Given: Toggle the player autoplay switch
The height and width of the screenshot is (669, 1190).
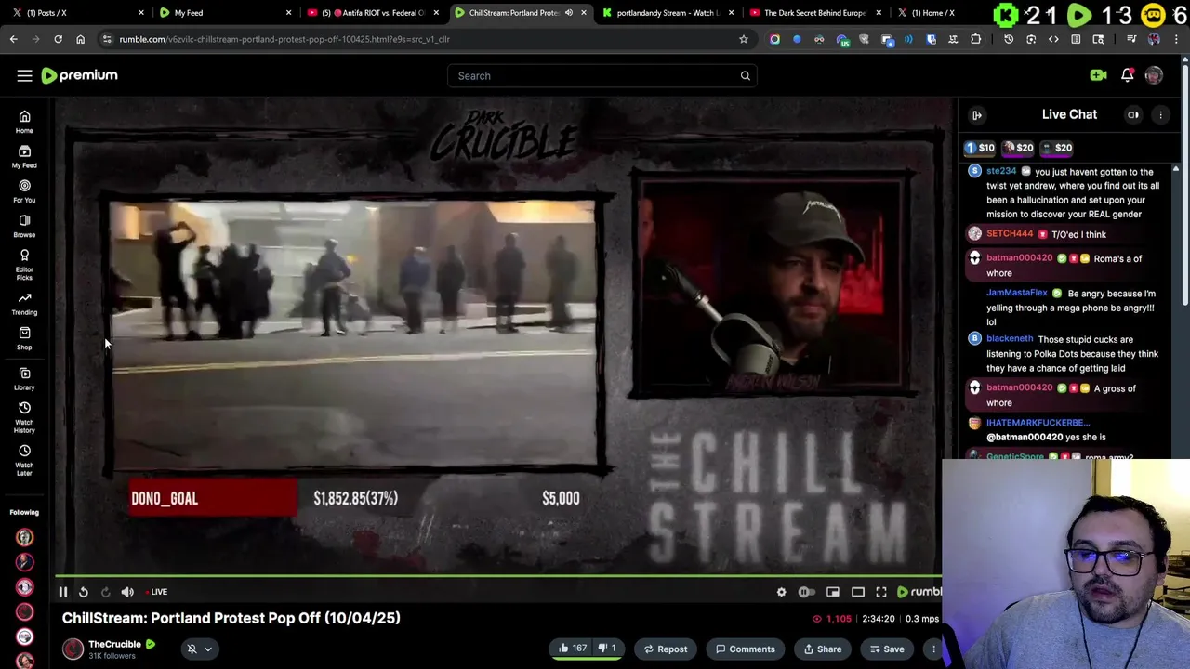Looking at the screenshot, I should click(806, 592).
